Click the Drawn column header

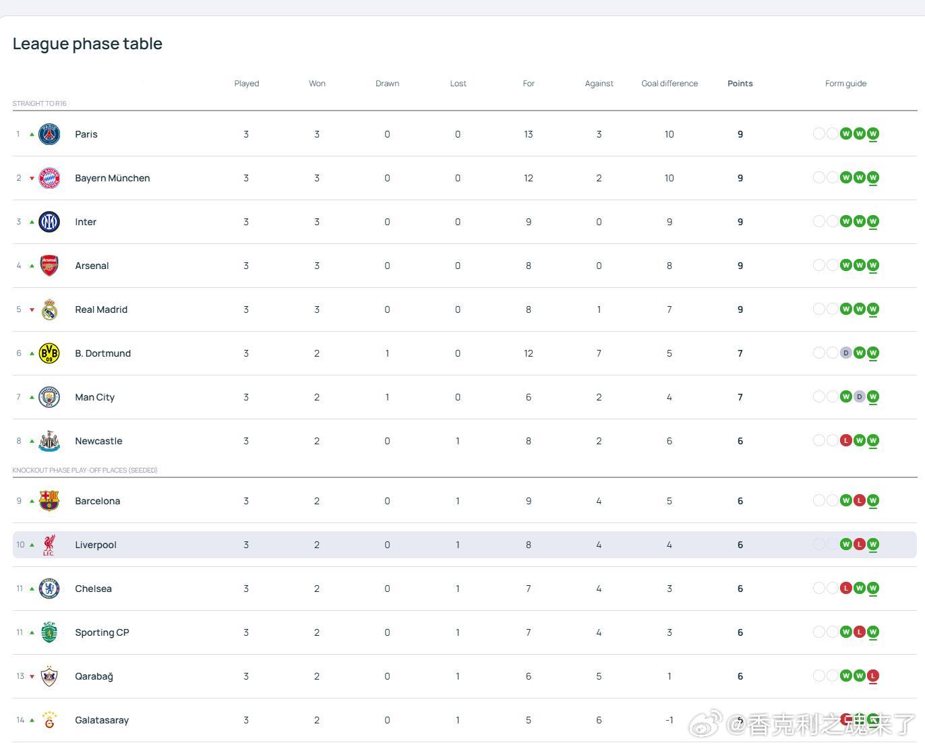click(388, 84)
